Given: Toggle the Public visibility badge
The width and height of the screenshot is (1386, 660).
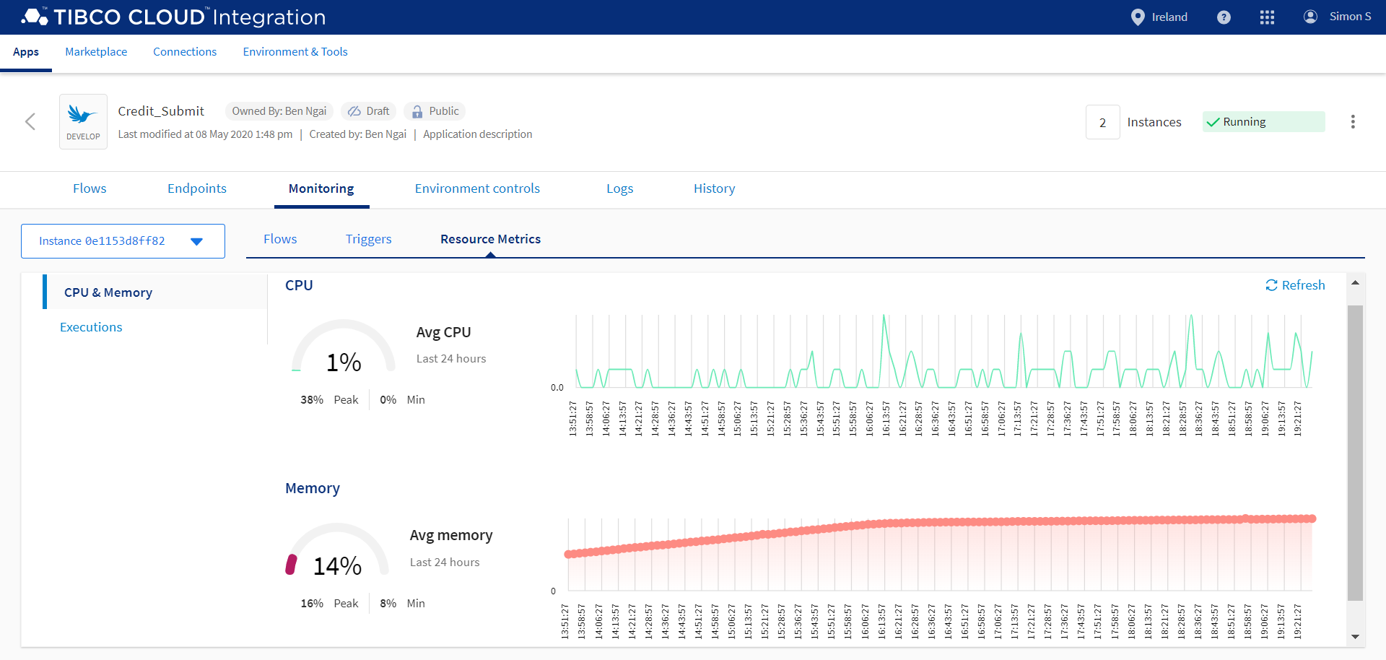Looking at the screenshot, I should tap(435, 111).
